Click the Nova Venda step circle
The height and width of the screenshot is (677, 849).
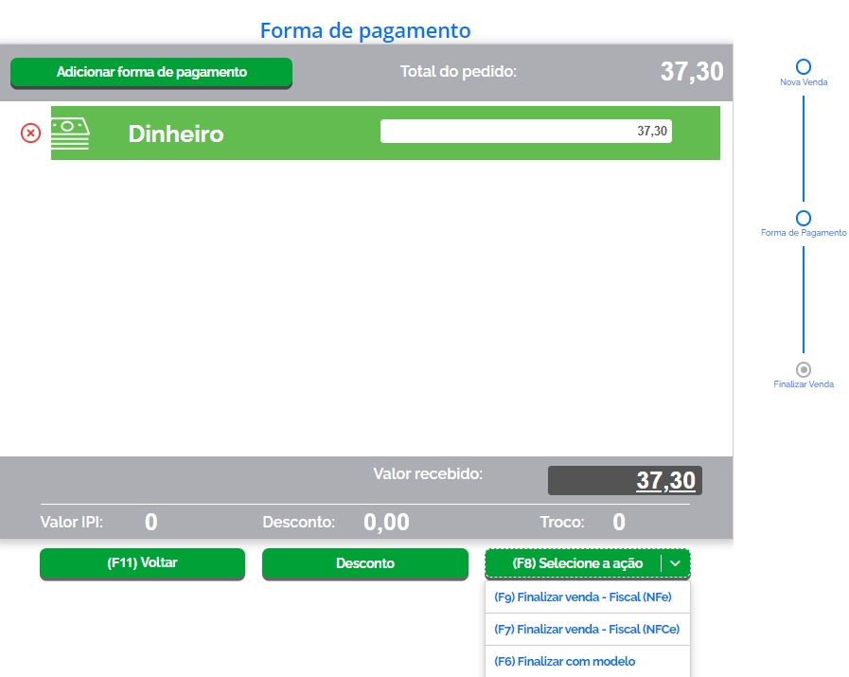[804, 67]
